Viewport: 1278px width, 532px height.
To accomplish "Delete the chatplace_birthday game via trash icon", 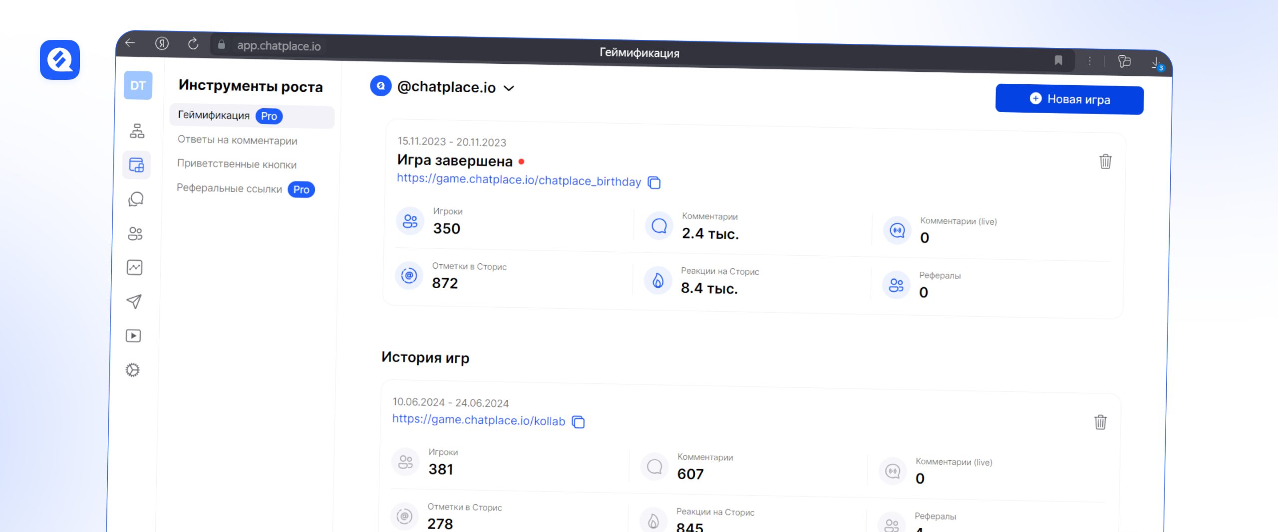I will (1105, 161).
